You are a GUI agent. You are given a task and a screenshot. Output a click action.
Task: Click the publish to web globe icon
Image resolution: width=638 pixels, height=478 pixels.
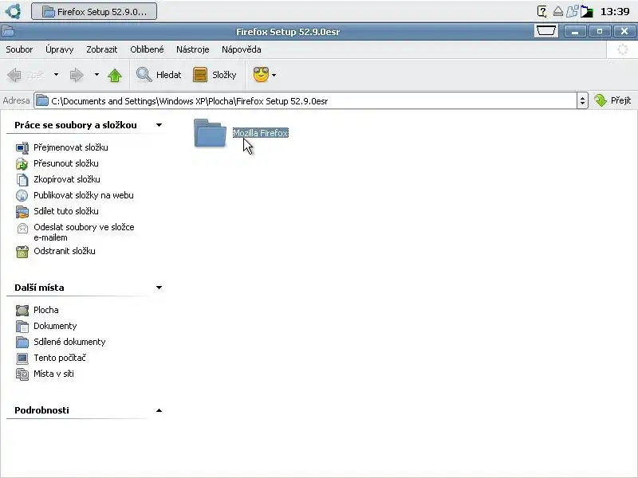coord(22,195)
